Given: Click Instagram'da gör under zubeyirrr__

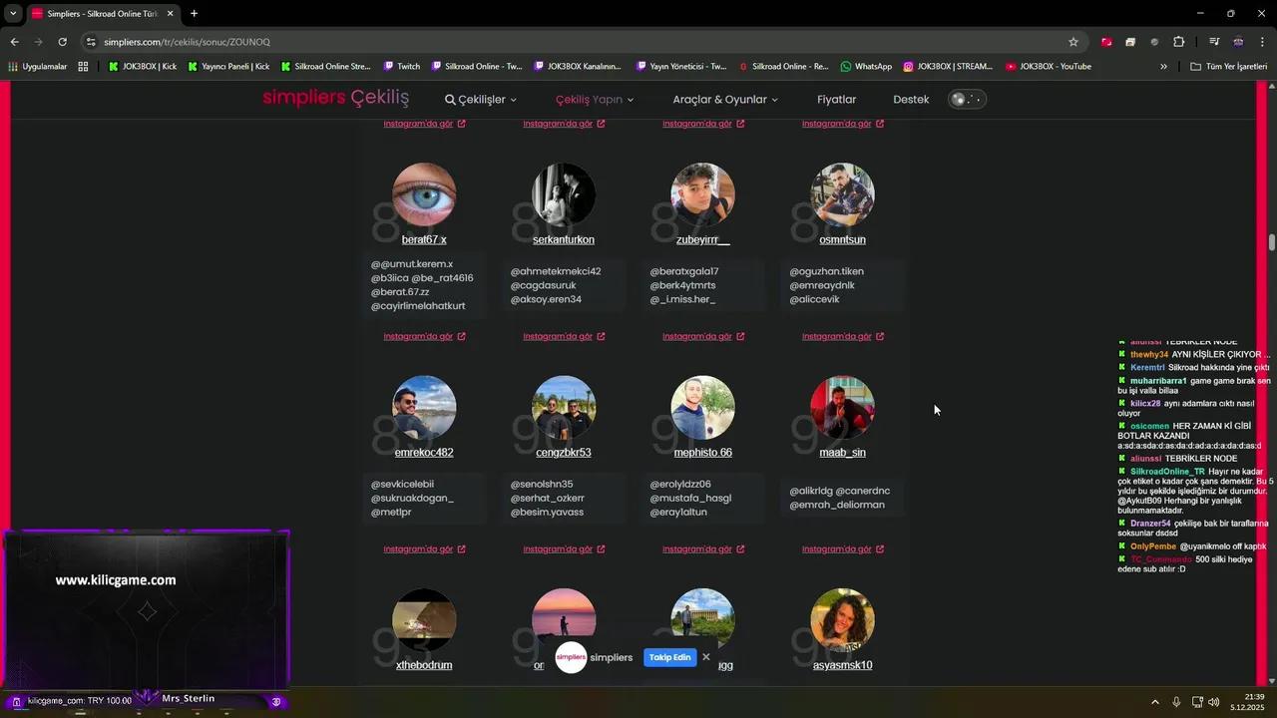Looking at the screenshot, I should point(703,337).
